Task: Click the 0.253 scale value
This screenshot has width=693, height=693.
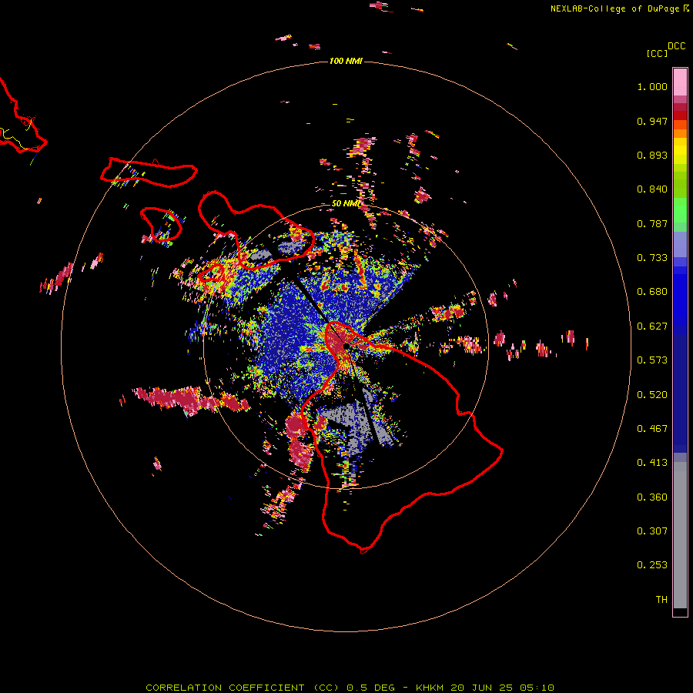Action: coord(652,565)
